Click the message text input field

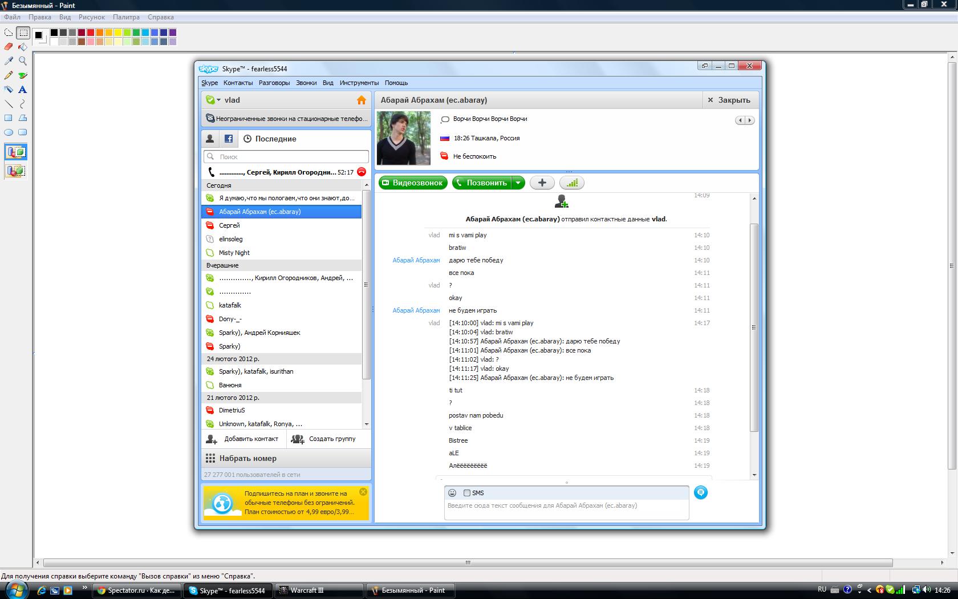point(567,510)
